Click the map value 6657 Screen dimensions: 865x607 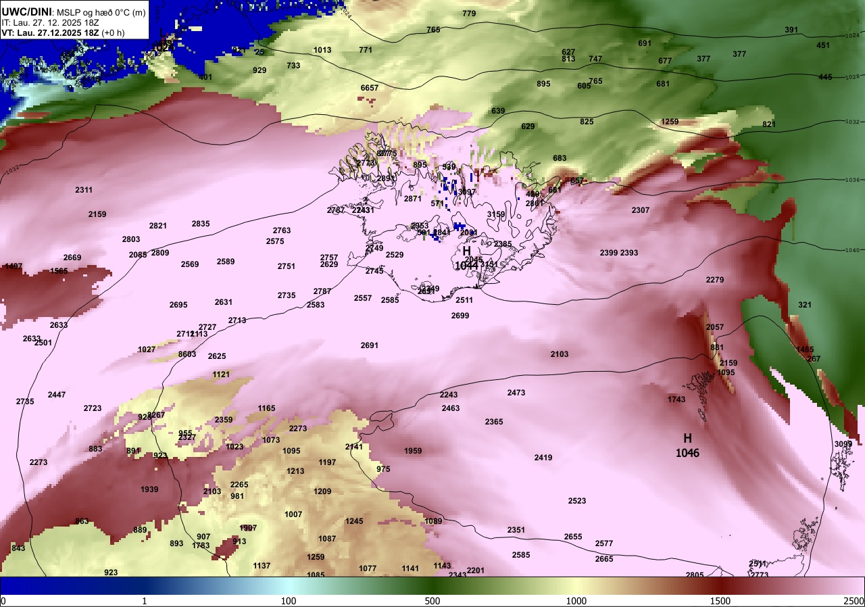[x=370, y=88]
